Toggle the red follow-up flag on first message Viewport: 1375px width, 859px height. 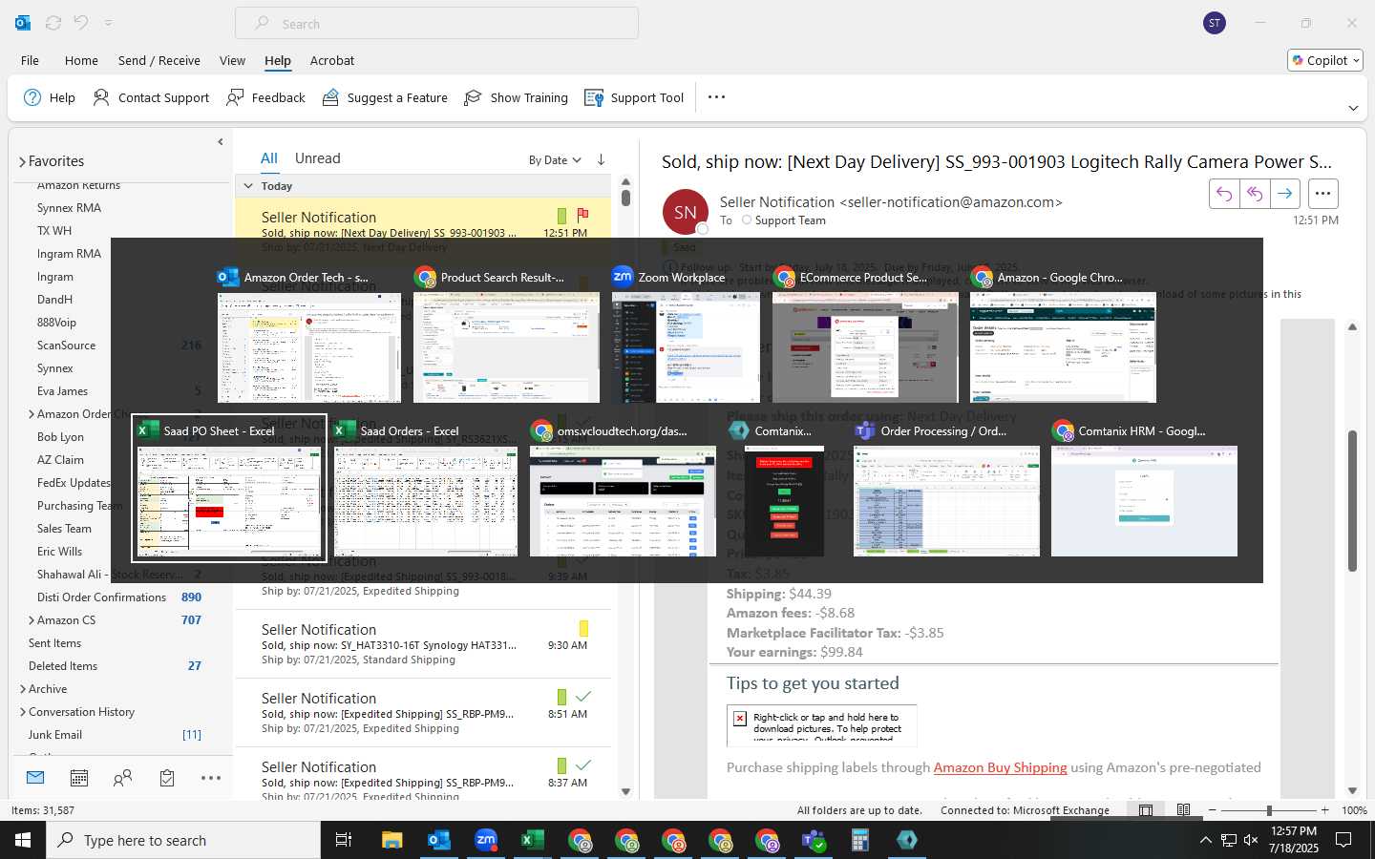tap(582, 215)
